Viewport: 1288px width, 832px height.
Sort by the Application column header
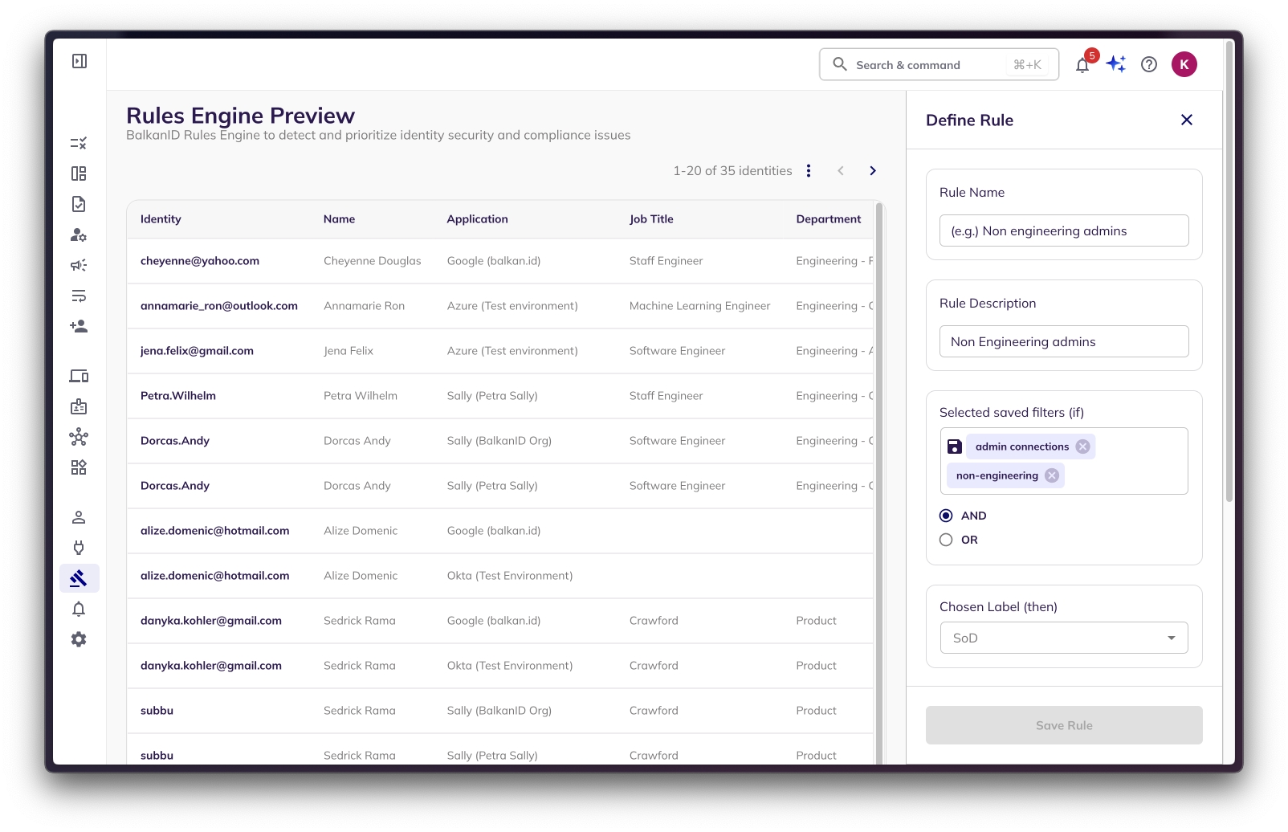tap(477, 219)
